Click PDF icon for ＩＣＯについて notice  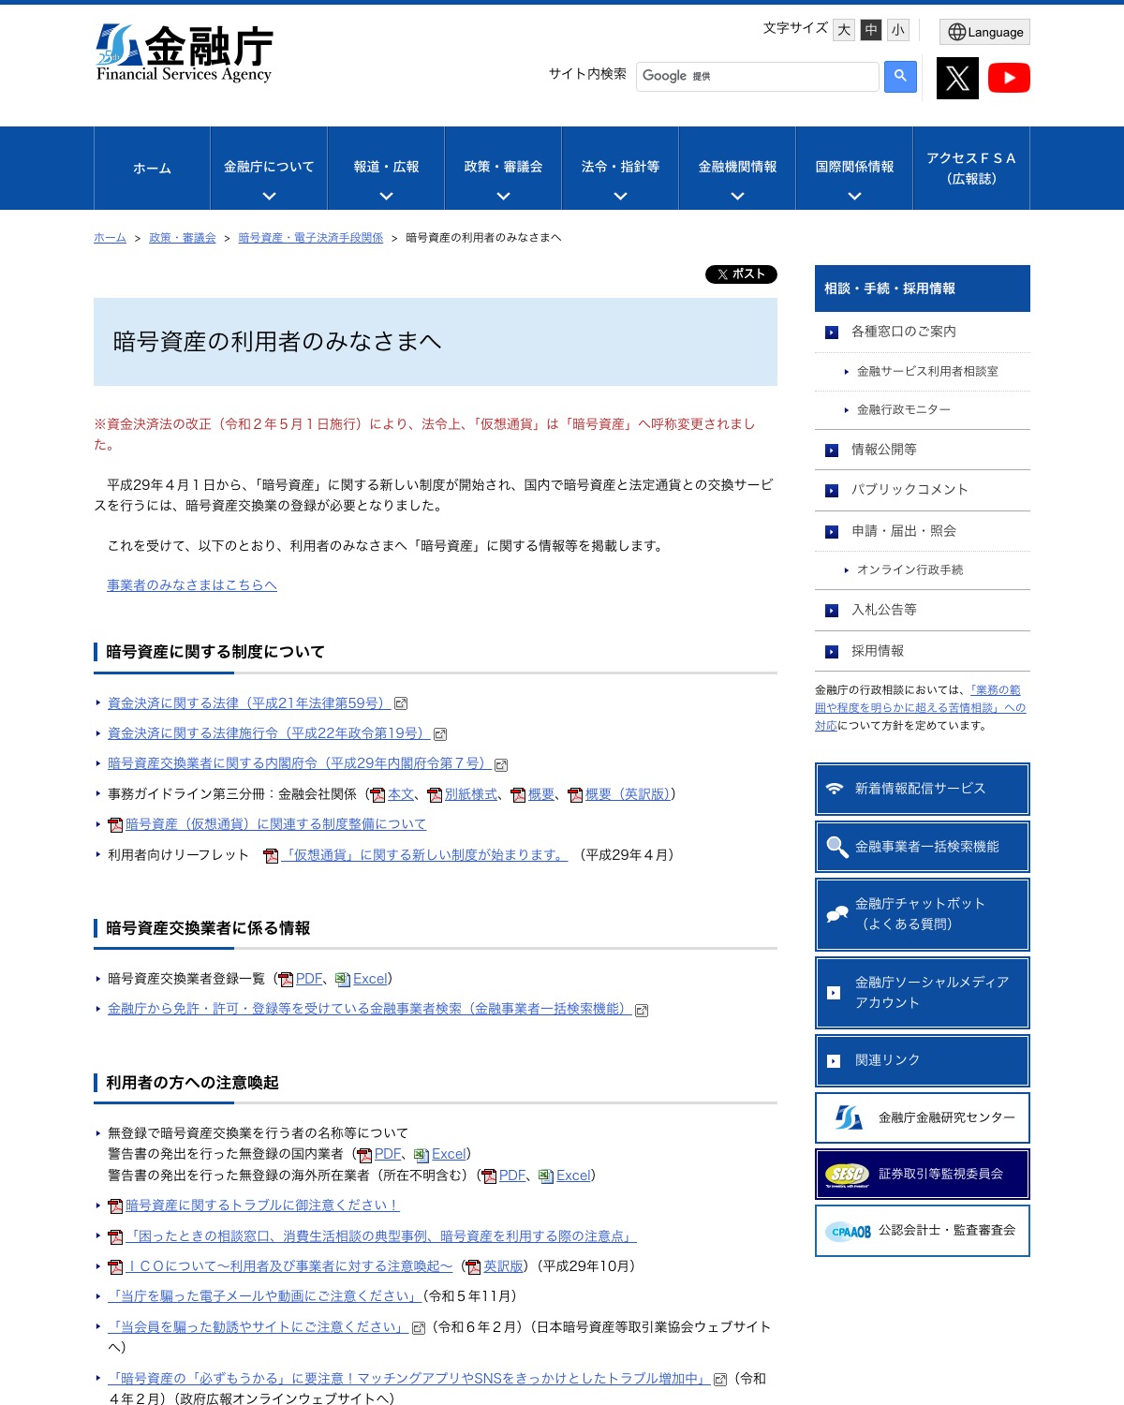[x=115, y=1267]
